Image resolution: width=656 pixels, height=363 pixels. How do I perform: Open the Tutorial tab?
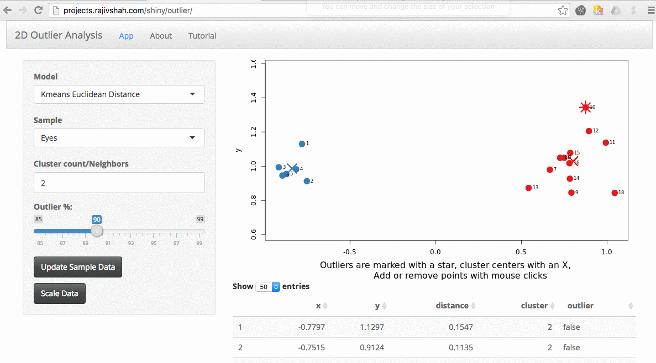pyautogui.click(x=202, y=36)
